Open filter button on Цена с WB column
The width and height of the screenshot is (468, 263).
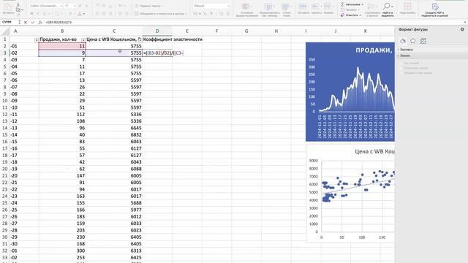(140, 39)
